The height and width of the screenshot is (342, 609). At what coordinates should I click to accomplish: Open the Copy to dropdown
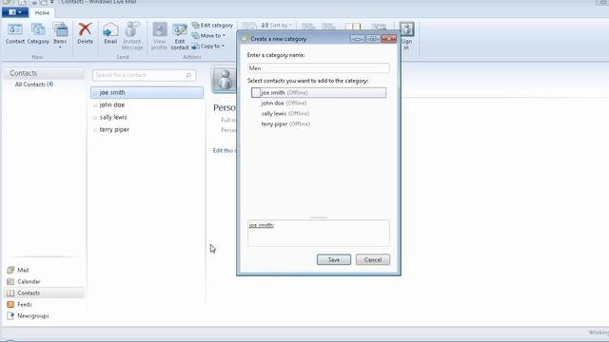[207, 47]
